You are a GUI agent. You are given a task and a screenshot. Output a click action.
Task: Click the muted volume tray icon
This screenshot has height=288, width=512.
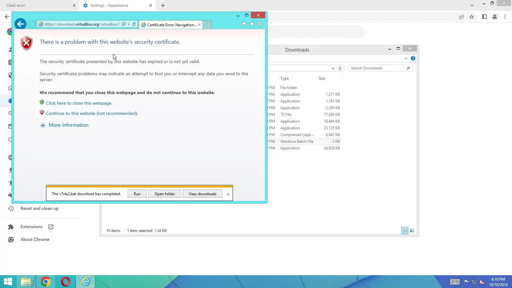click(482, 282)
